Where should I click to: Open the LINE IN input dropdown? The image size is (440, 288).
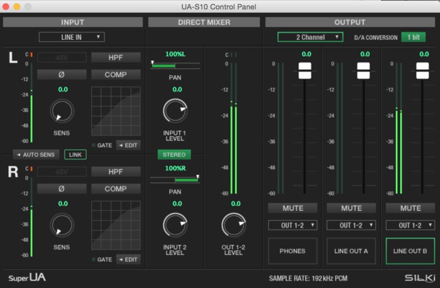click(x=71, y=36)
